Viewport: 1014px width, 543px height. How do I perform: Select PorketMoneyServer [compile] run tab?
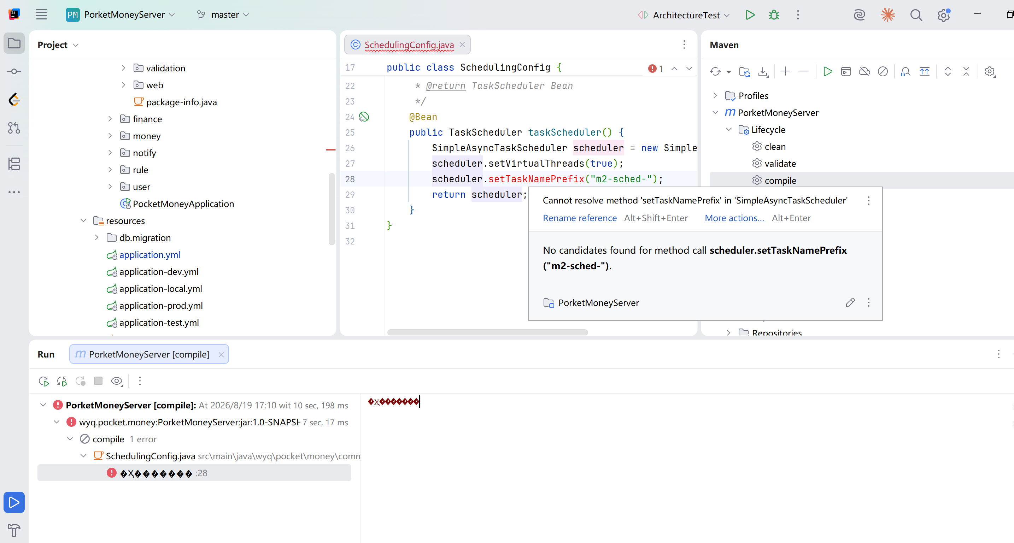click(x=149, y=354)
